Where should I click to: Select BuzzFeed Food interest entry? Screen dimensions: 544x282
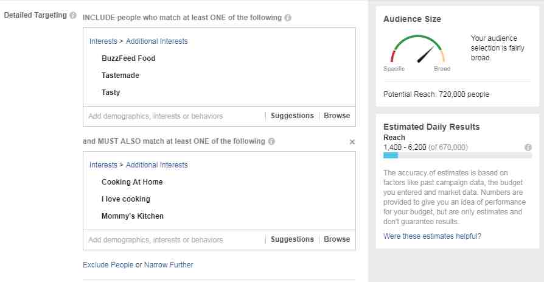coord(128,58)
